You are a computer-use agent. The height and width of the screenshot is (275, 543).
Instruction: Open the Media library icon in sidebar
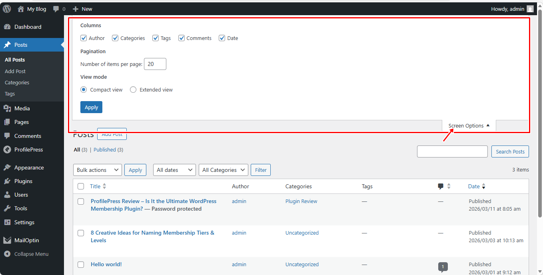7,108
